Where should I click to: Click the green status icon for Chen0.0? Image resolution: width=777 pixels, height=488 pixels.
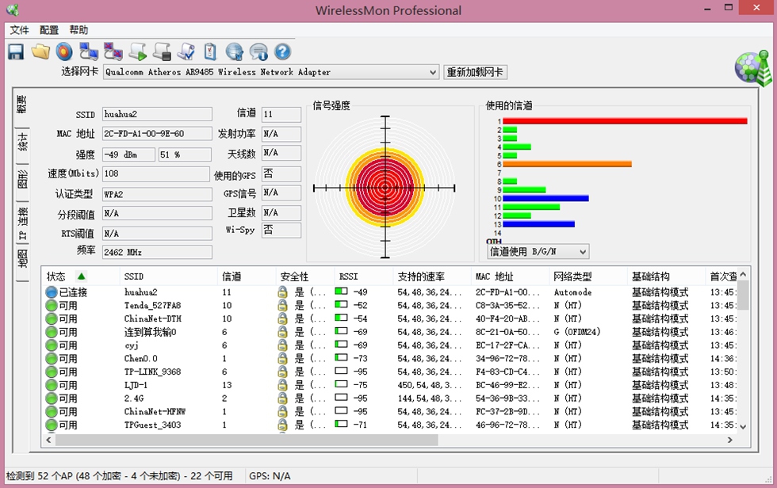pos(51,358)
